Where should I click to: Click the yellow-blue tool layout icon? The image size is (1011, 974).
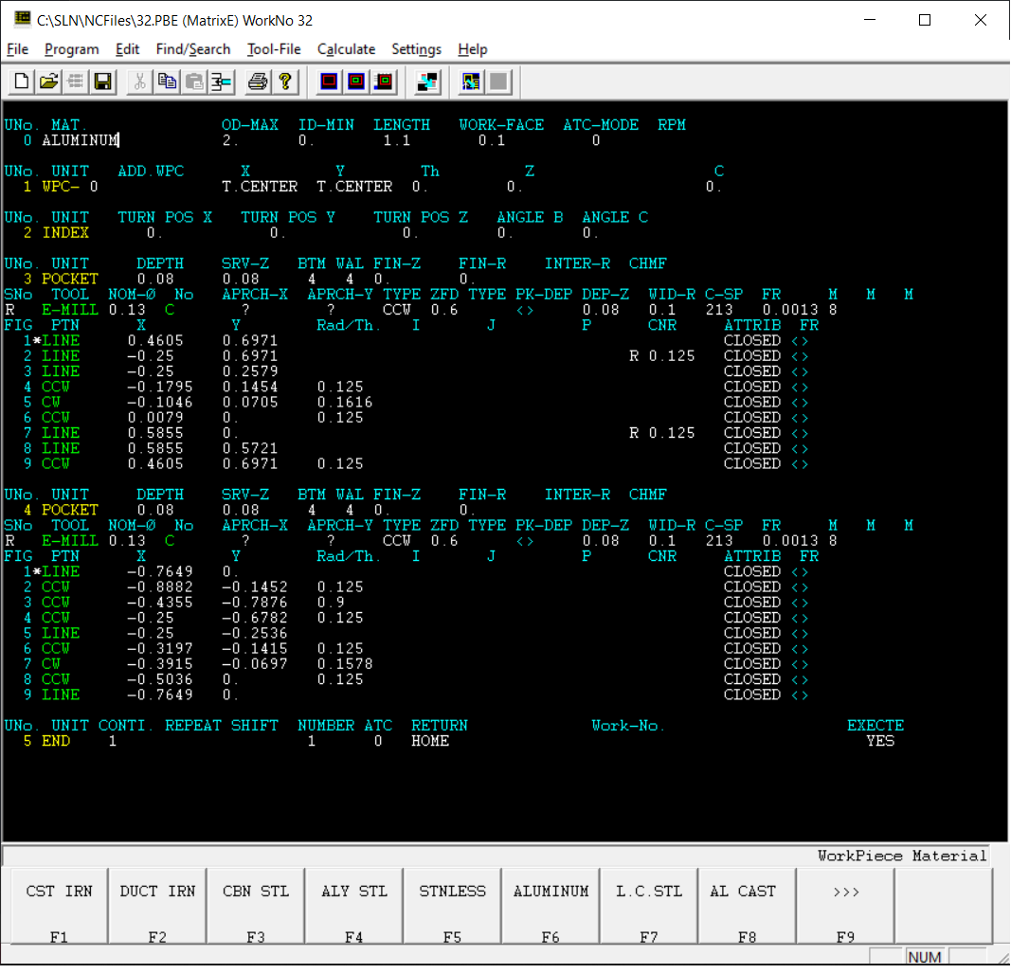pos(471,81)
